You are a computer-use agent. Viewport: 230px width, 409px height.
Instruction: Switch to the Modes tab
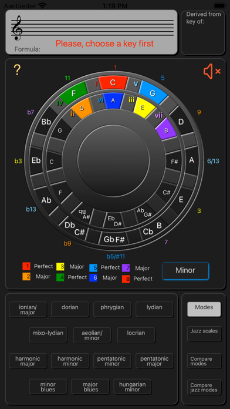pos(204,309)
